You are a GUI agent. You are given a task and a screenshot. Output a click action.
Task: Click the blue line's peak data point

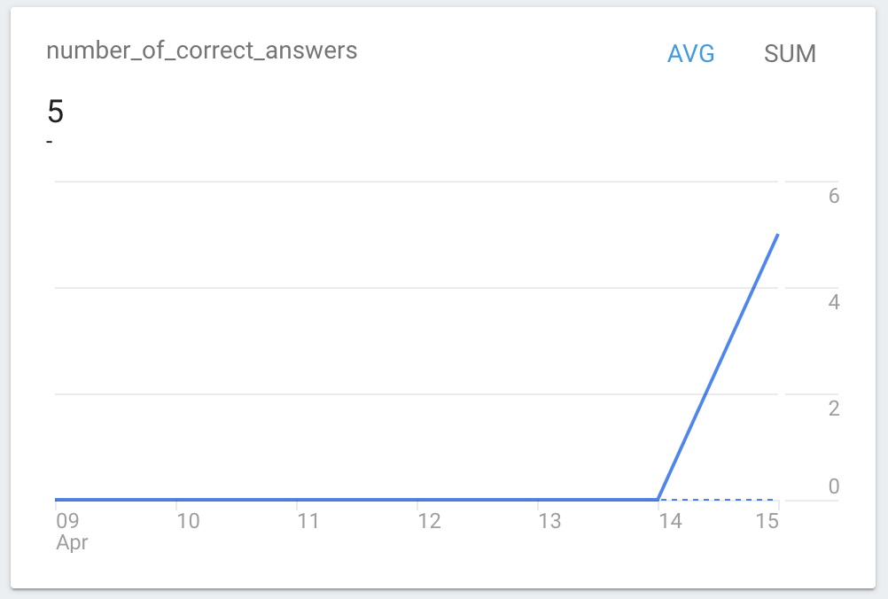[x=777, y=235]
